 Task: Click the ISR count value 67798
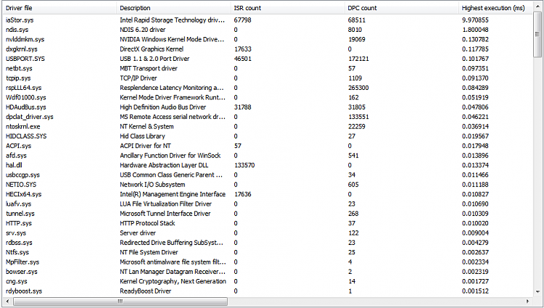[x=242, y=20]
